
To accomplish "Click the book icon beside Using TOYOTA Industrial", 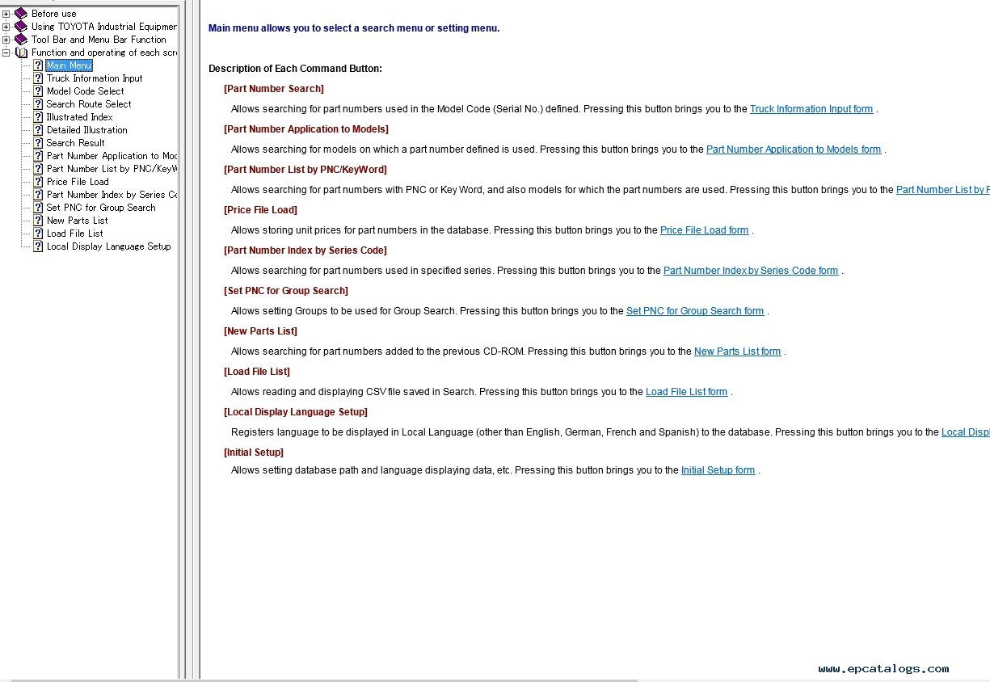I will point(21,27).
